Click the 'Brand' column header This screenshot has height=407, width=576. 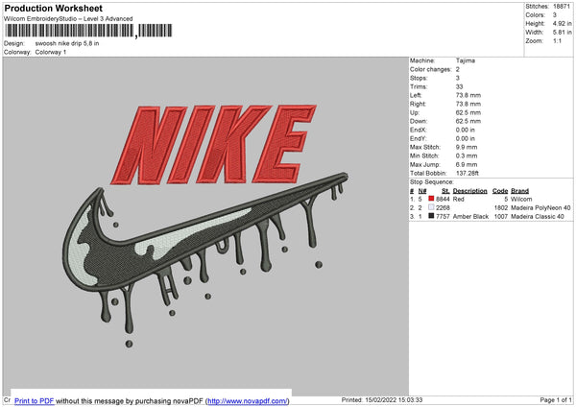[519, 191]
